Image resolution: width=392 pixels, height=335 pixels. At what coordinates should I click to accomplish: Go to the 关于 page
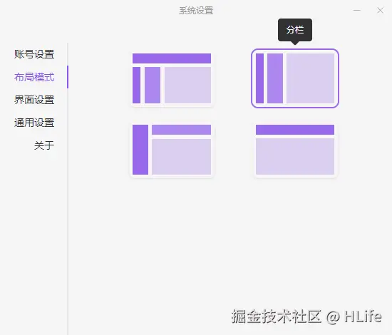point(44,145)
